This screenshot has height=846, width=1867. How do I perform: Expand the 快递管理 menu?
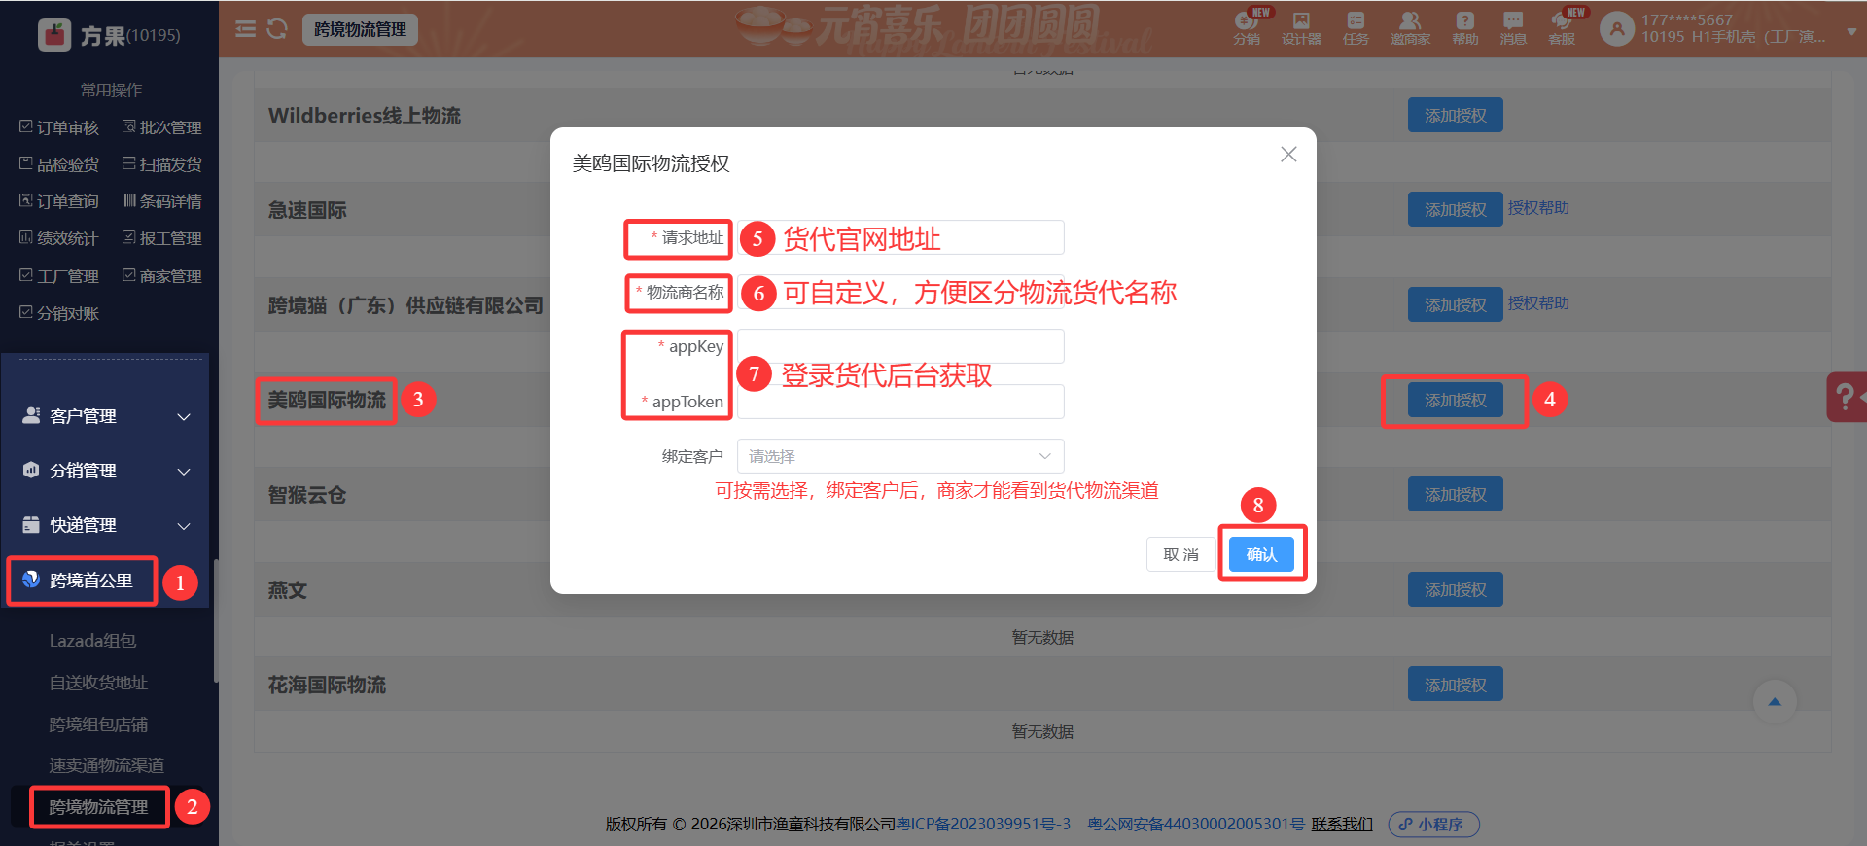click(x=105, y=525)
